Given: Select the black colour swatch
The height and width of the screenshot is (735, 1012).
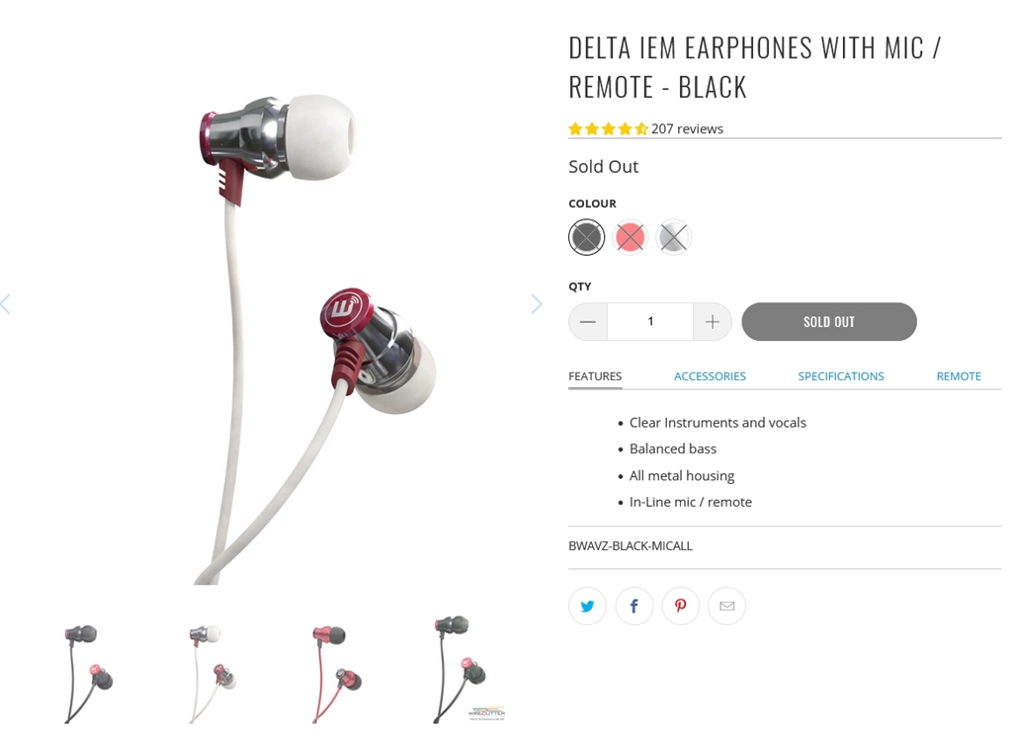Looking at the screenshot, I should pos(587,237).
